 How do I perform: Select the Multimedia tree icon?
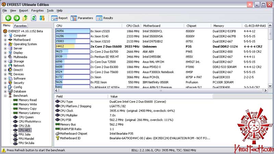pyautogui.click(x=10, y=57)
